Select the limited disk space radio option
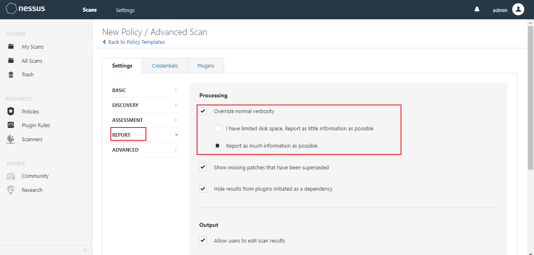 (218, 129)
